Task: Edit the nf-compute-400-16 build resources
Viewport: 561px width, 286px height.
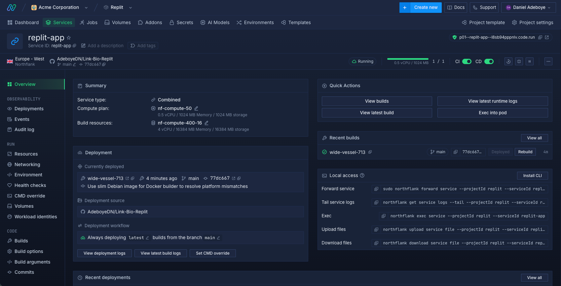Action: tap(206, 123)
